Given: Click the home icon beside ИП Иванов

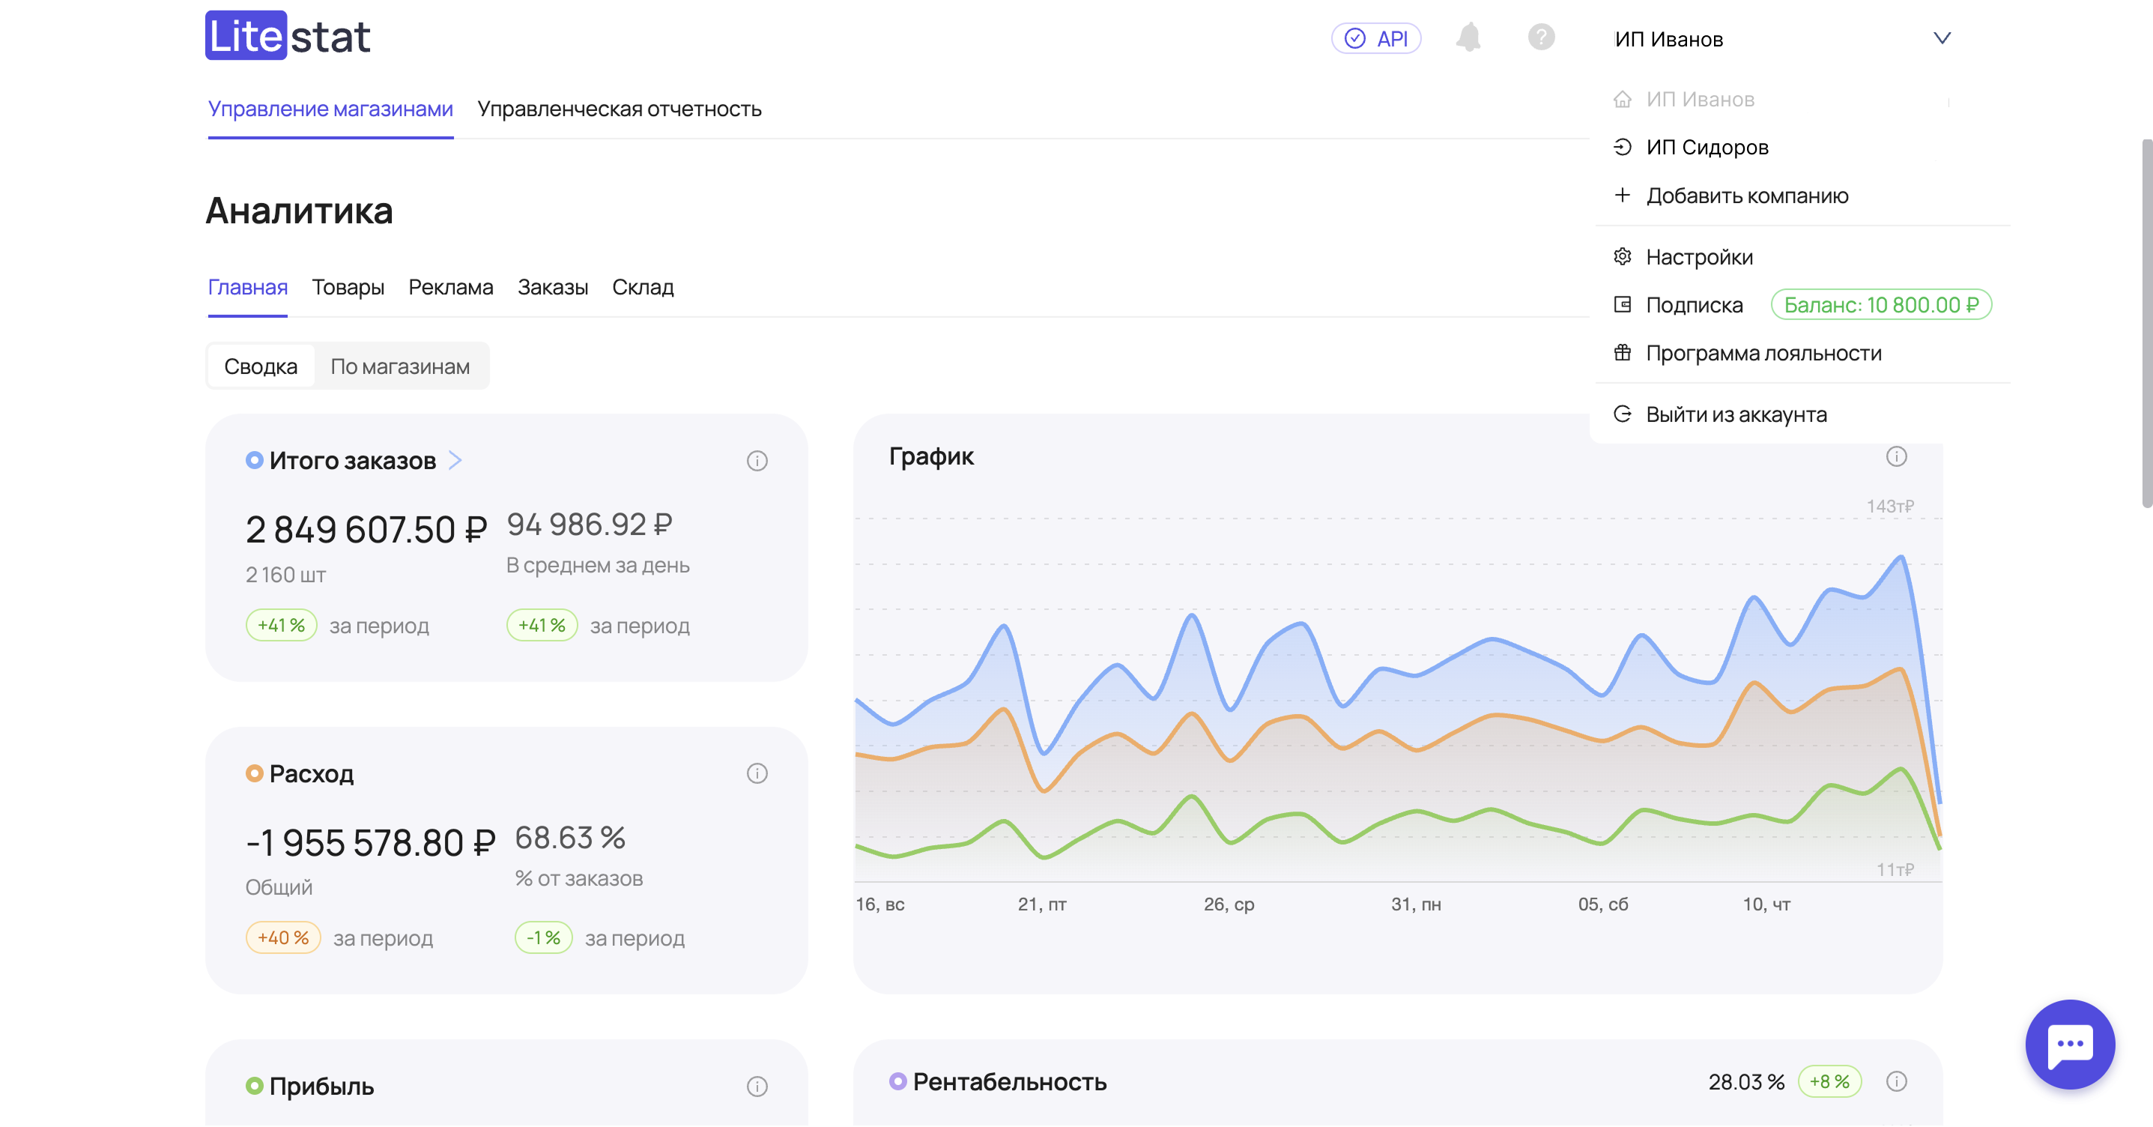Looking at the screenshot, I should [1623, 100].
